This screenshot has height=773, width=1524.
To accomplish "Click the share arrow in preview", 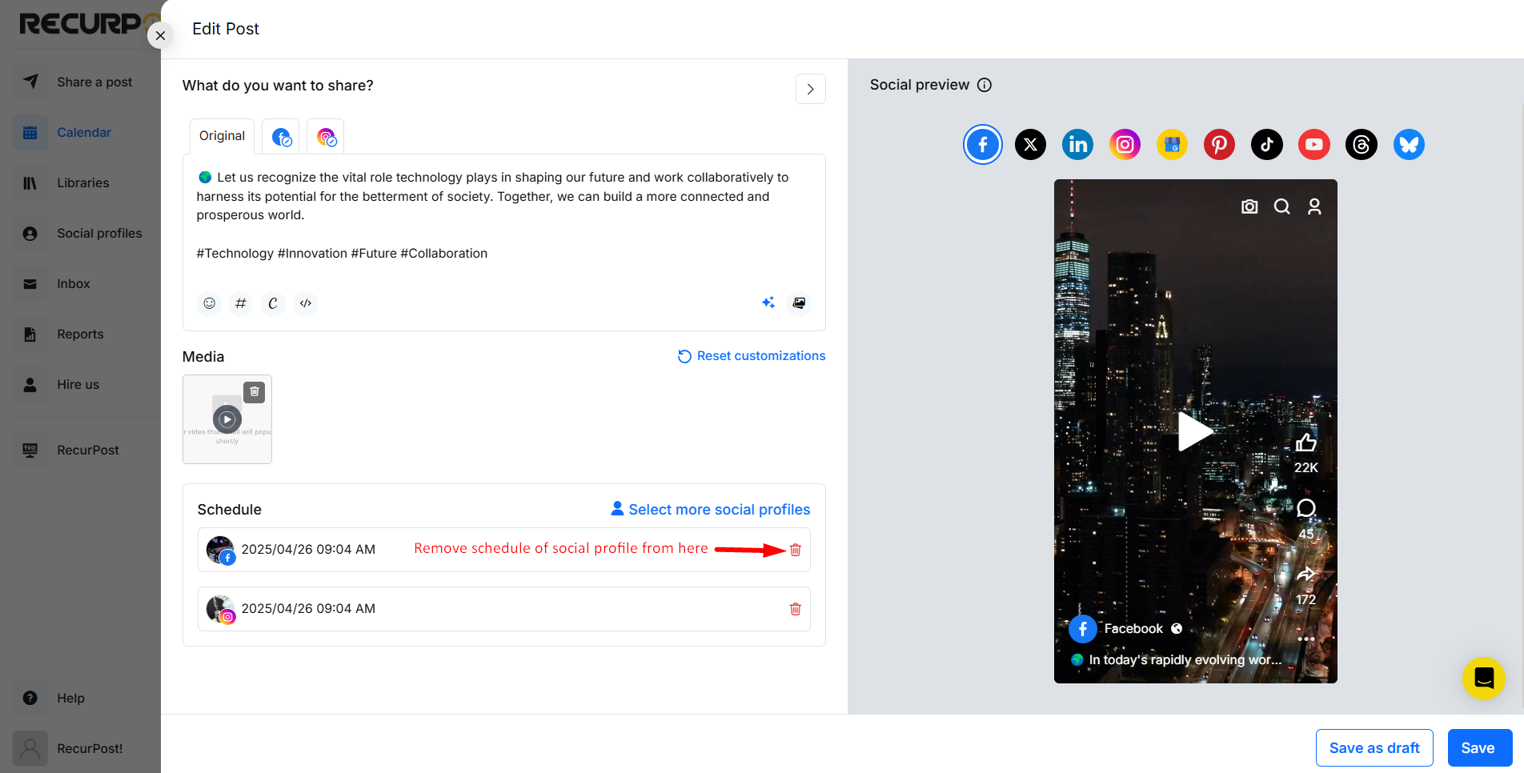I will point(1306,574).
